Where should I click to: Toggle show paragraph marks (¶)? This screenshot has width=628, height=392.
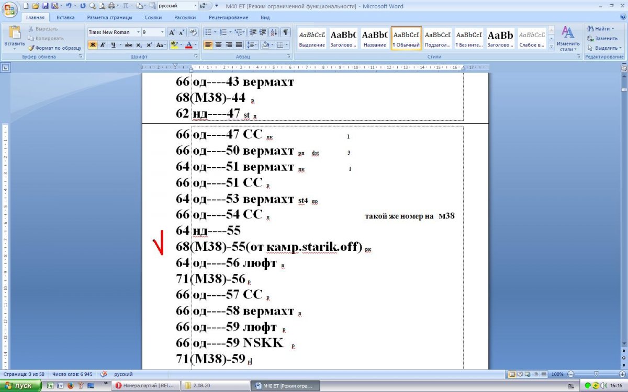pyautogui.click(x=286, y=32)
